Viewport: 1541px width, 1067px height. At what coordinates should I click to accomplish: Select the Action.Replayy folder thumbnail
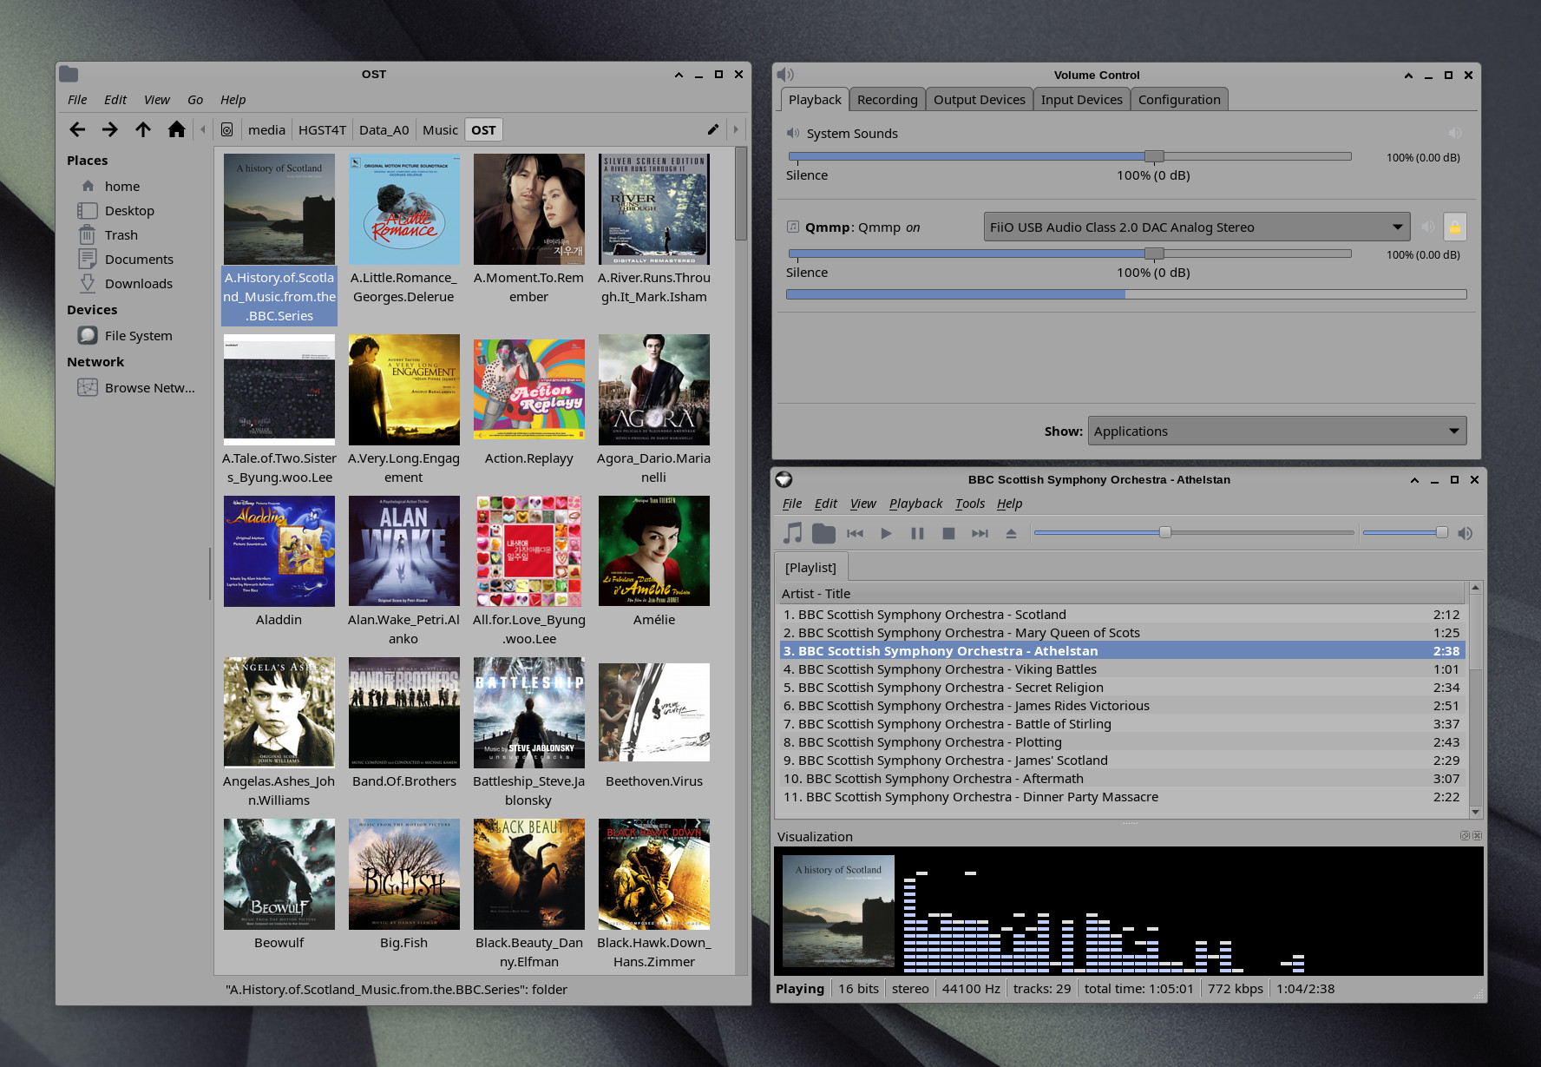coord(529,390)
